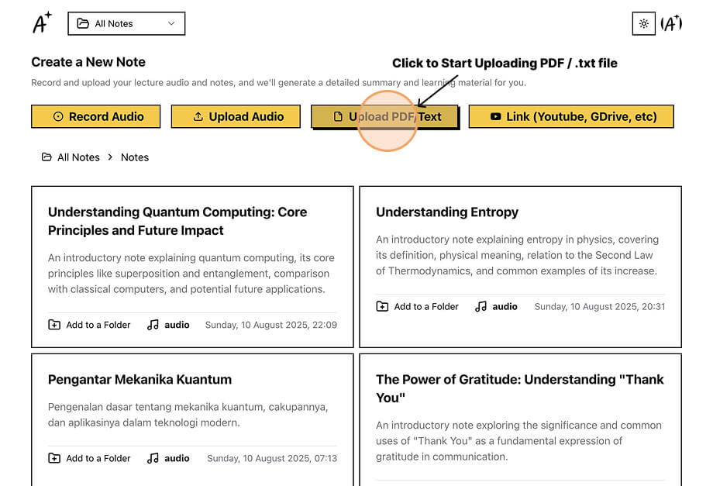Open the All Notes folder dropdown
Viewport: 713px width, 486px height.
tap(126, 23)
